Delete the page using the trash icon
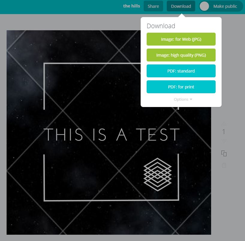This screenshot has height=241, width=245. point(224,165)
